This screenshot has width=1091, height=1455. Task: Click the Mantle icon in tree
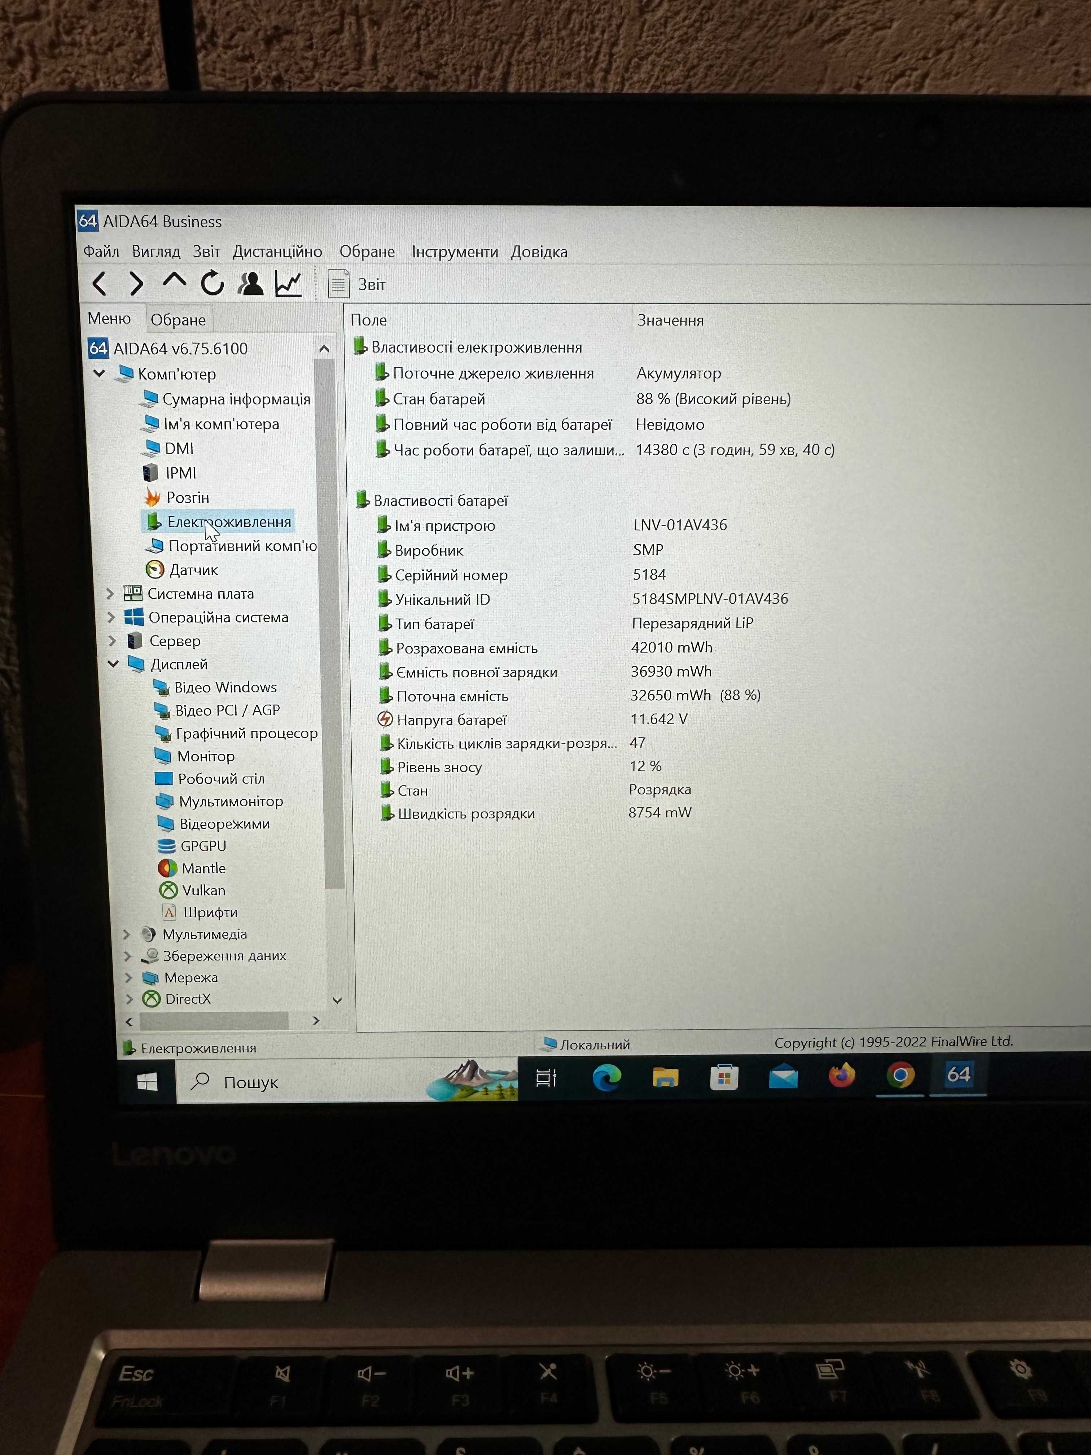[168, 868]
